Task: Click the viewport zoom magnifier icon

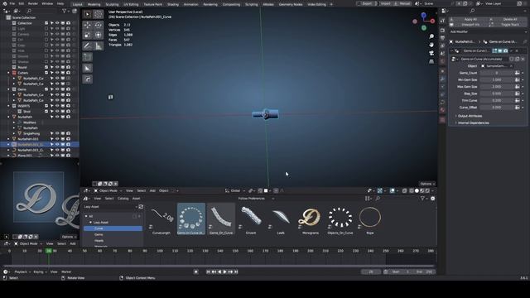Action: tap(431, 36)
